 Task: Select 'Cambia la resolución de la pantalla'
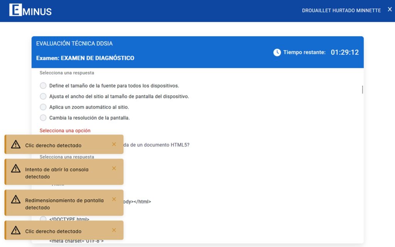[x=43, y=118]
